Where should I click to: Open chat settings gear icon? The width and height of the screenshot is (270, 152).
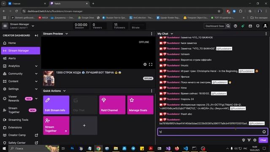[x=255, y=140]
